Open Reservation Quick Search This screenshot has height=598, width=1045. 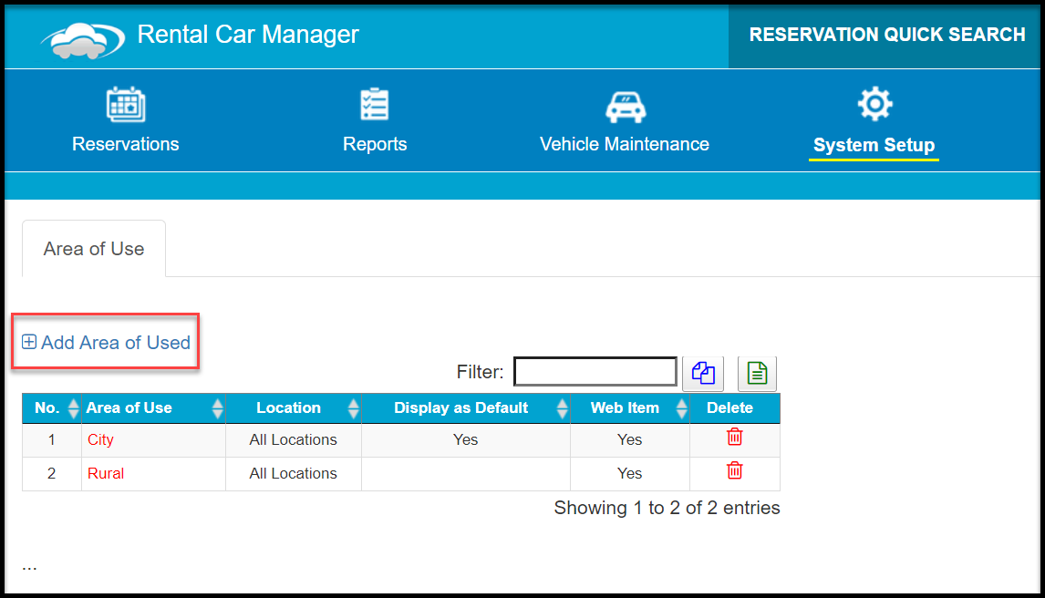click(x=886, y=35)
